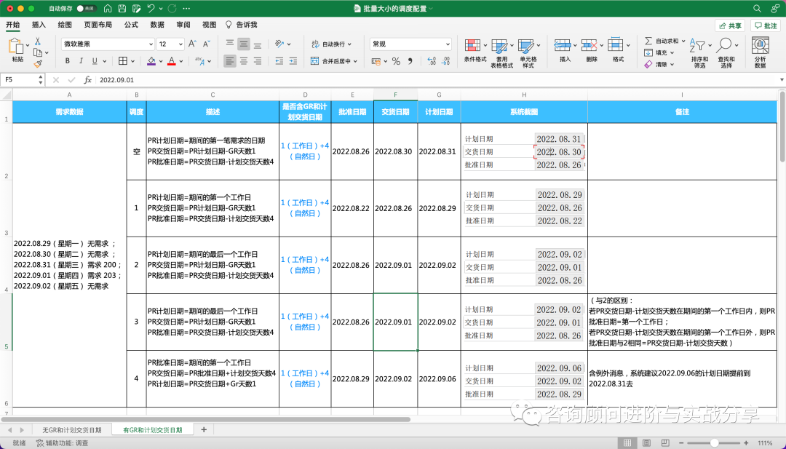This screenshot has height=449, width=786.
Task: Increase font size
Action: coord(192,44)
